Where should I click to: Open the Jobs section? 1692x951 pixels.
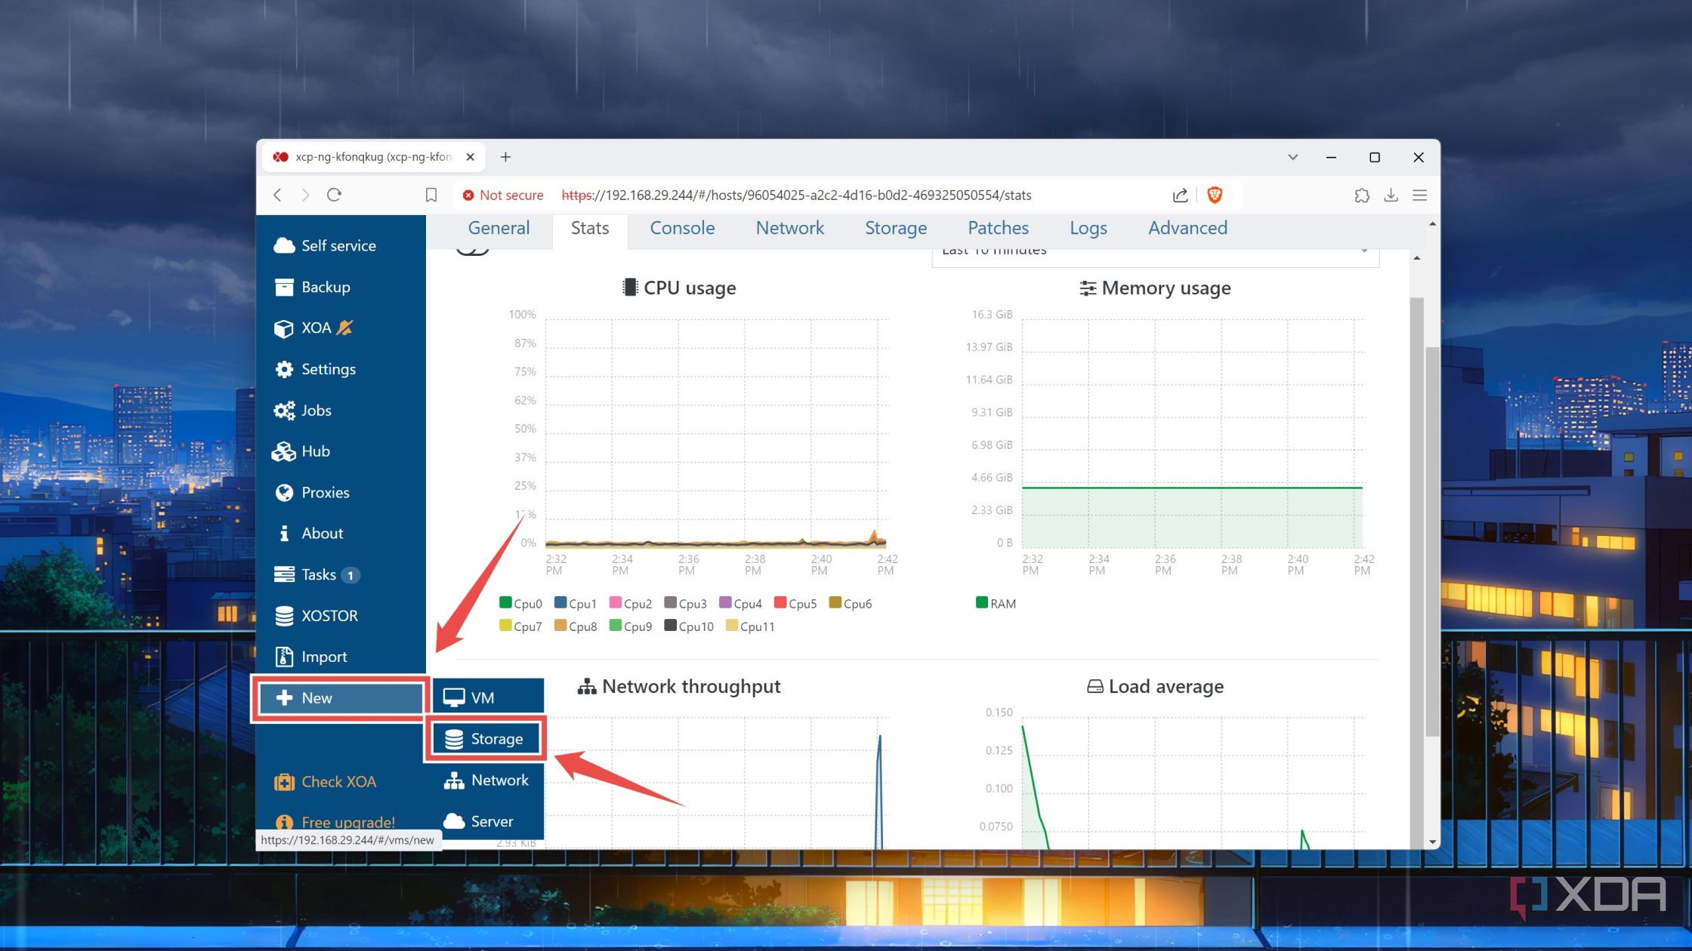pos(316,410)
